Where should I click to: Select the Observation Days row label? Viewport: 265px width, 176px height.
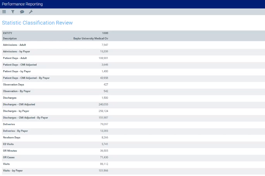13,85
